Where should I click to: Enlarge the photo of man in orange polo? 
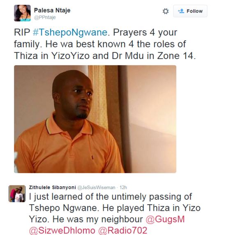pos(95,119)
